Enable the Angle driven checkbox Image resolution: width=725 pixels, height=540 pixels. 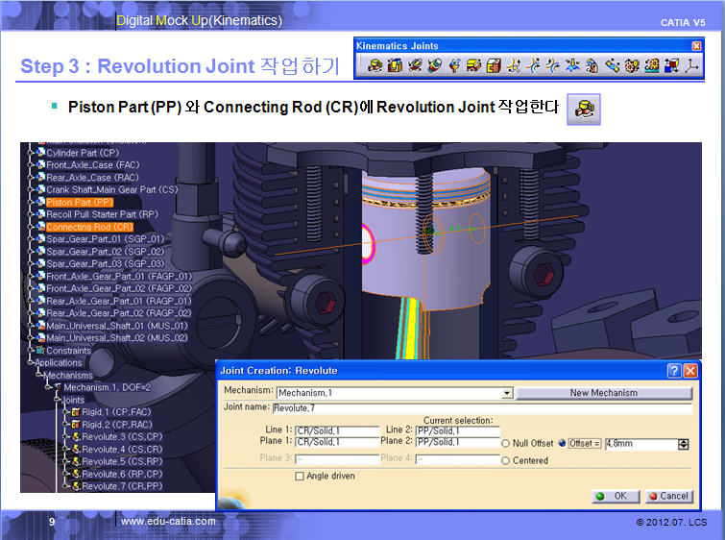(x=301, y=476)
